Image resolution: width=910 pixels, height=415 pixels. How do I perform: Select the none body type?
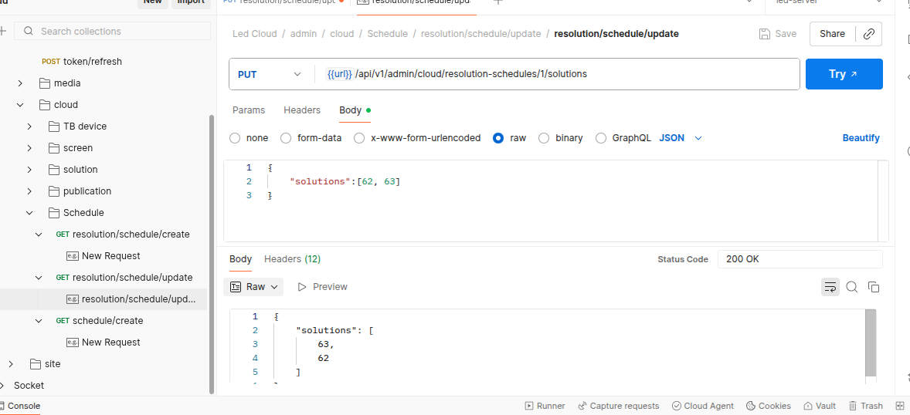pos(235,138)
